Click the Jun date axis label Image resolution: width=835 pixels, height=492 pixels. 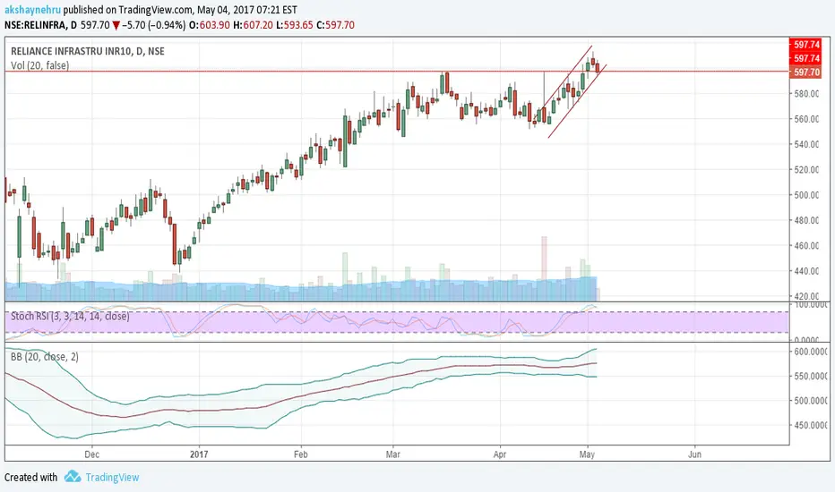tap(694, 454)
